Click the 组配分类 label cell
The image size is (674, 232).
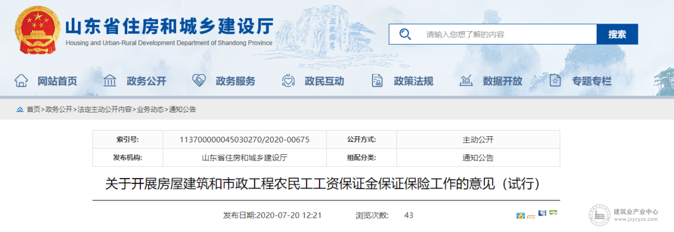click(361, 157)
